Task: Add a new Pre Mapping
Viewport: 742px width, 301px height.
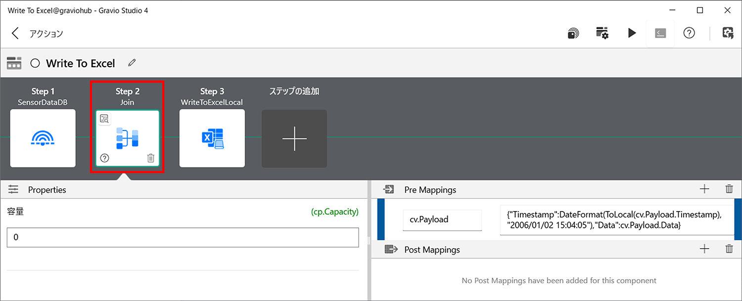Action: [x=705, y=189]
